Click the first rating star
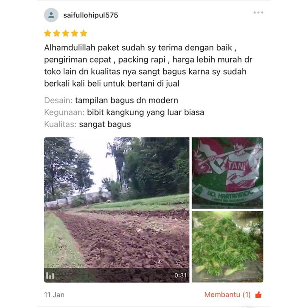This screenshot has height=308, width=308. click(48, 33)
